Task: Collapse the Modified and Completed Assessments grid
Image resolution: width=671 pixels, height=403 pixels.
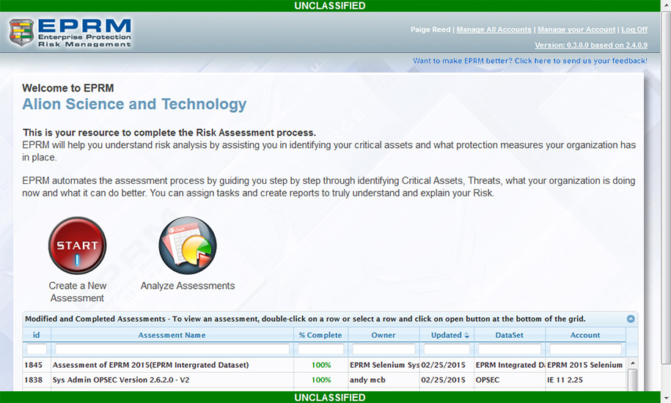Action: click(x=630, y=319)
